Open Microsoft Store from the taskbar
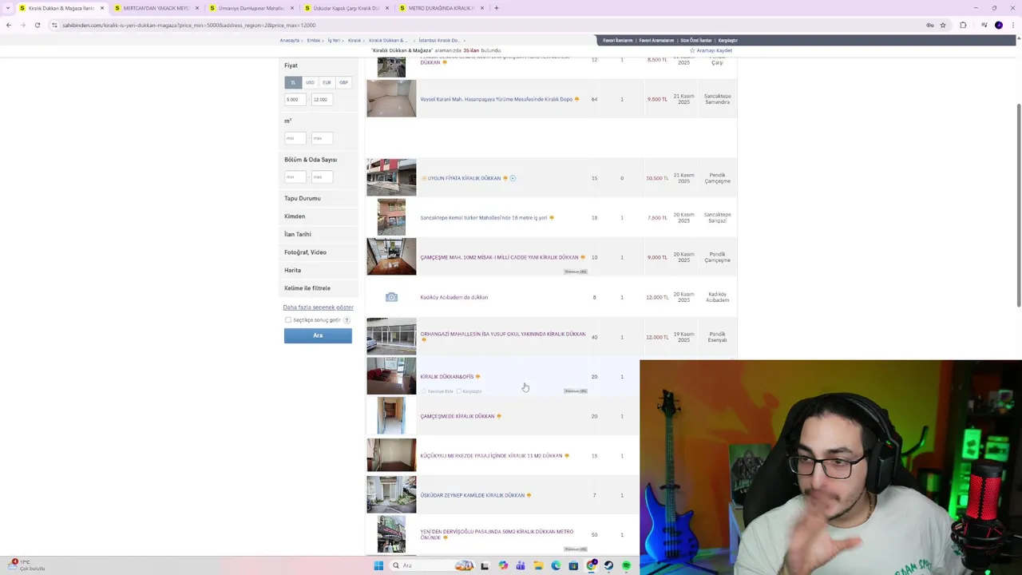This screenshot has width=1022, height=575. 573,565
